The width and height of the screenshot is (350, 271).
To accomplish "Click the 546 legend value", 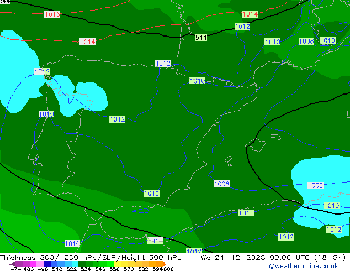I will (100, 269).
